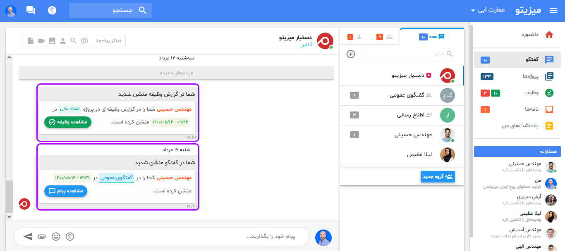Select آرش سریری in the colleagues list
Viewport: 565px width, 251px height.
coord(517,200)
